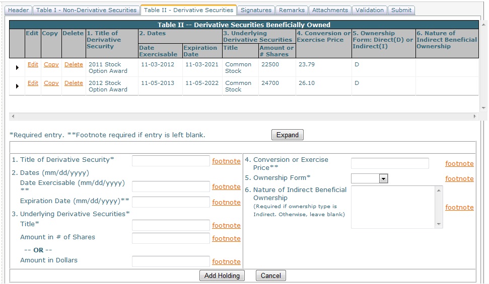489x284 pixels.
Task: Open footnote for Conversion or Exercise Price
Action: pyautogui.click(x=459, y=163)
